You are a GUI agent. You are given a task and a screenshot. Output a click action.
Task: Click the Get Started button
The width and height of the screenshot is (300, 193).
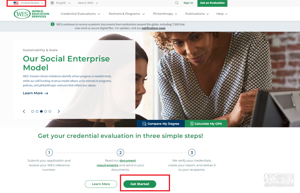click(140, 184)
